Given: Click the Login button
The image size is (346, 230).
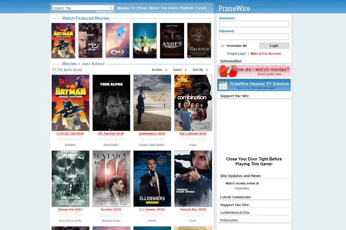Looking at the screenshot, I should tap(274, 46).
